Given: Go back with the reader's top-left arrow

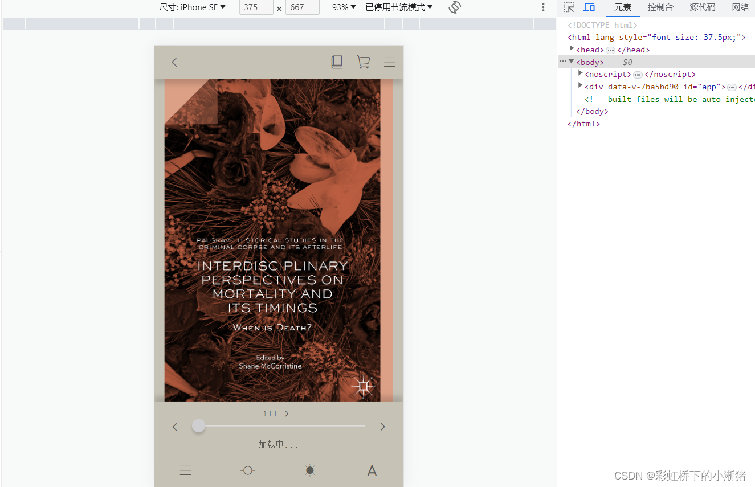Looking at the screenshot, I should (x=174, y=62).
